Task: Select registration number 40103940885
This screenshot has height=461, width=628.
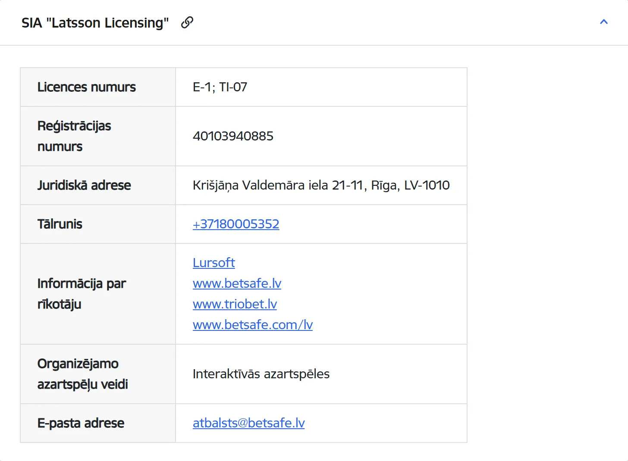Action: tap(233, 136)
